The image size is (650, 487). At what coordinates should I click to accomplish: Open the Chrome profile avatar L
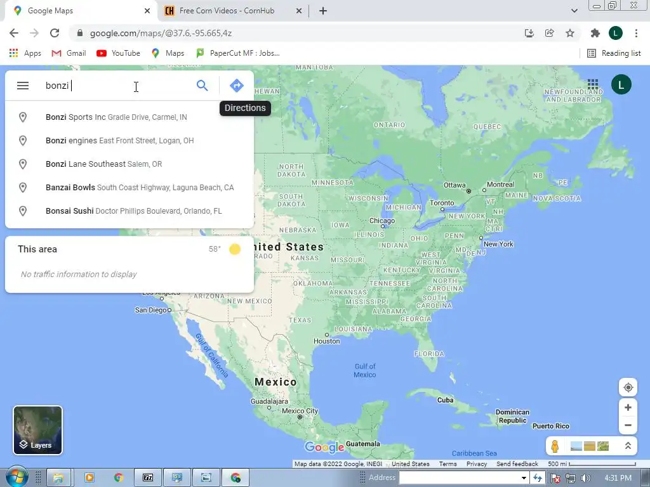(616, 33)
